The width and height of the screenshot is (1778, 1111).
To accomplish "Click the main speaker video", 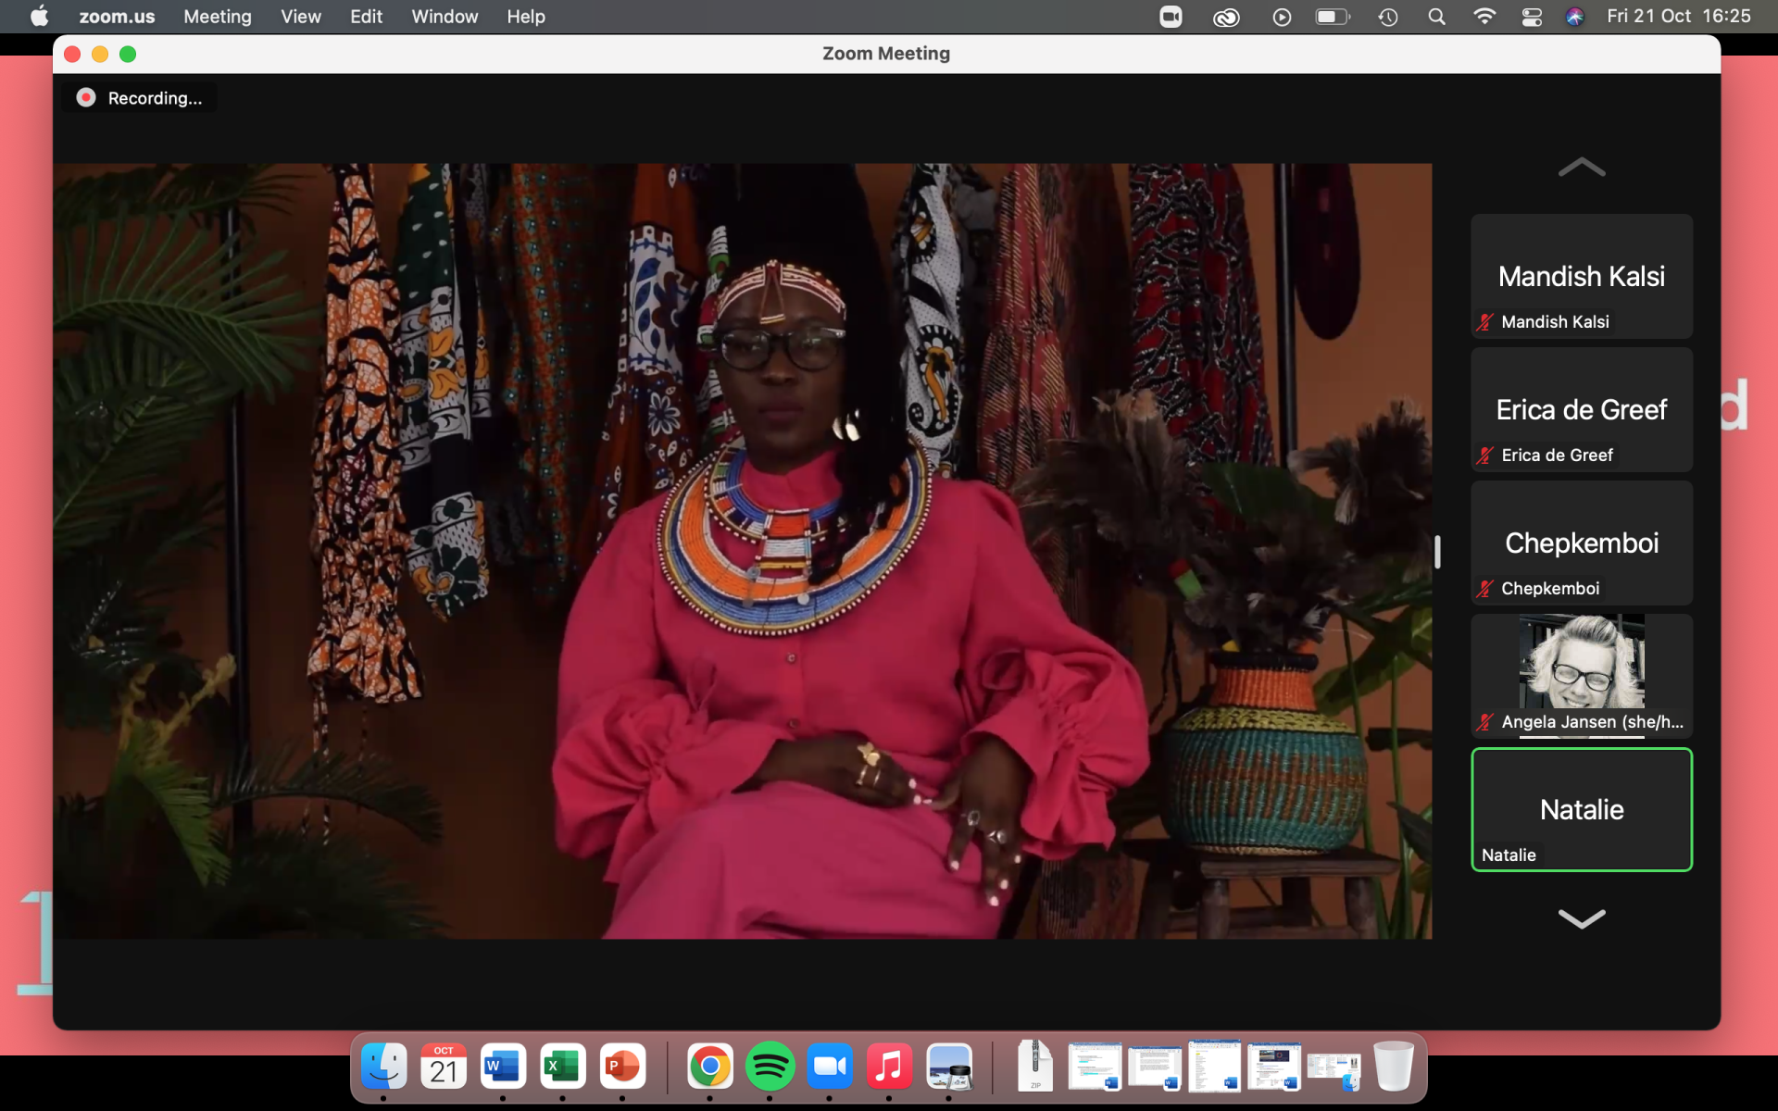I will (742, 551).
